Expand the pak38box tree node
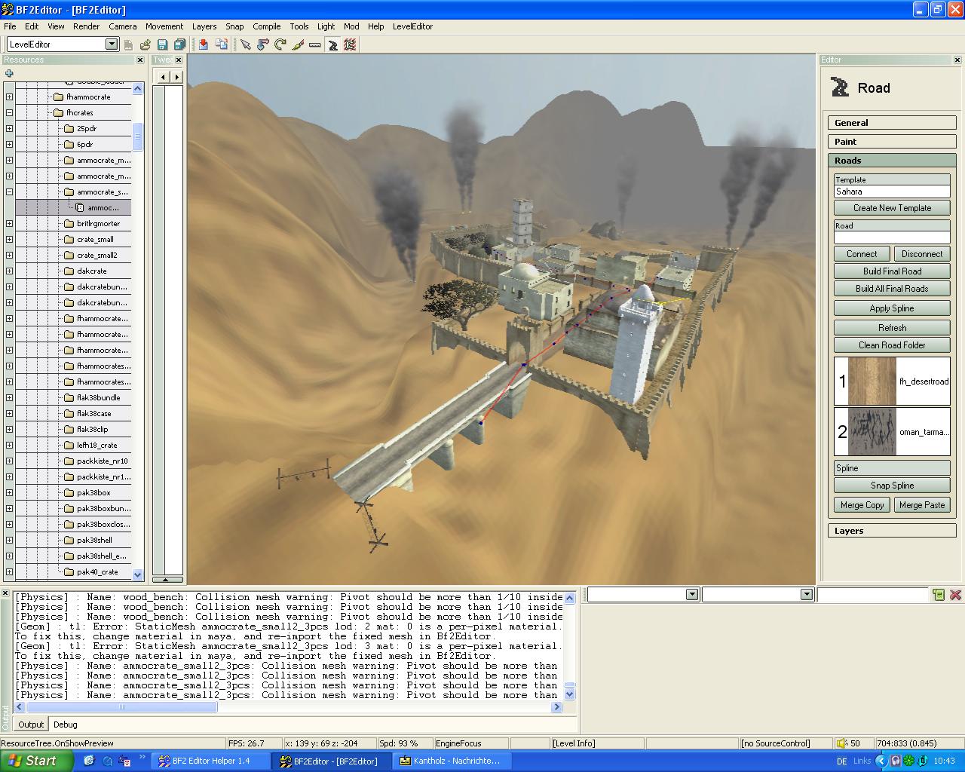This screenshot has height=772, width=965. coord(9,492)
